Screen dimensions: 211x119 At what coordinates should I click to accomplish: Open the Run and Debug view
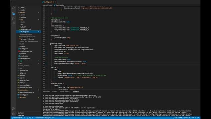coord(13,19)
